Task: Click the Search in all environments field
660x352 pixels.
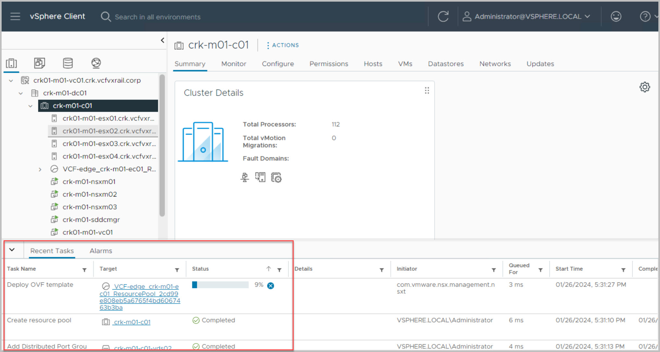Action: coord(158,17)
